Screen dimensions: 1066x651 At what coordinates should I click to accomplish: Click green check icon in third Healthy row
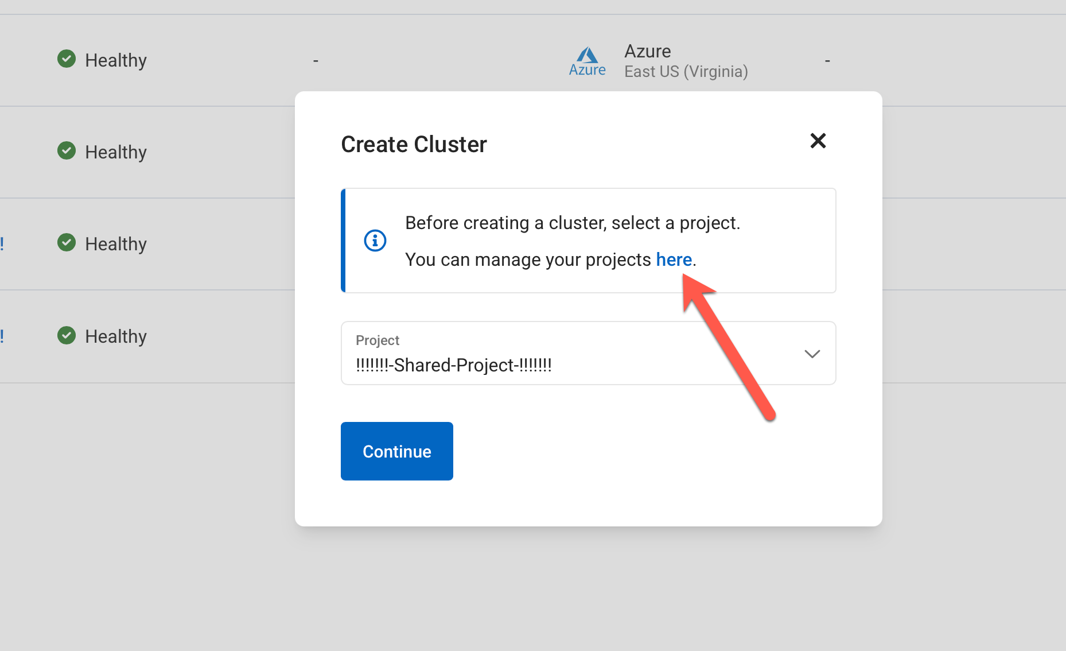tap(67, 243)
